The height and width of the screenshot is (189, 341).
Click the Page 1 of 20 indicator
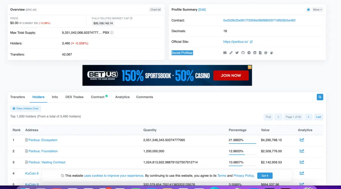[x=293, y=117]
